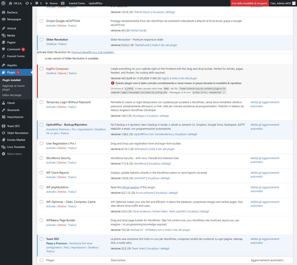297x265 pixels.
Task: Click the Everest Forms sidebar icon
Action: tap(4, 56)
